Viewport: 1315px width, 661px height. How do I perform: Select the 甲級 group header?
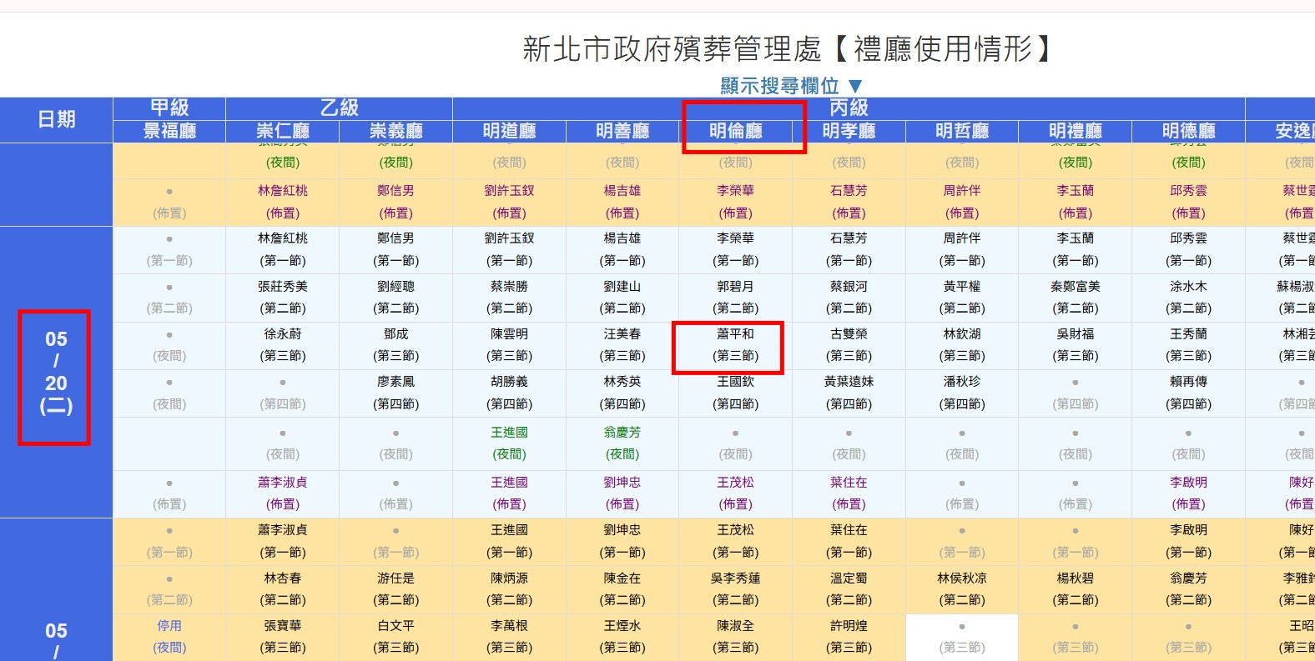(169, 108)
